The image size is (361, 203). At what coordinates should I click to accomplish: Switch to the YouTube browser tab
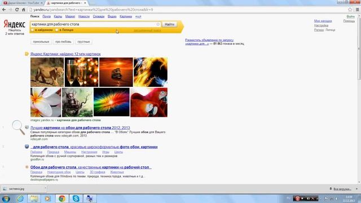point(23,3)
